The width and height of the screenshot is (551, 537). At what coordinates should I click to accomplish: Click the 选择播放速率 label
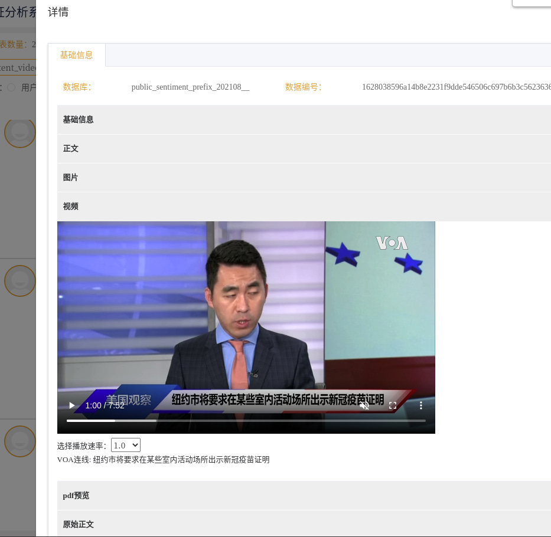click(82, 446)
